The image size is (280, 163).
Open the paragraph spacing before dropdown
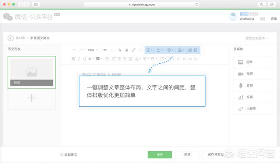(138, 59)
